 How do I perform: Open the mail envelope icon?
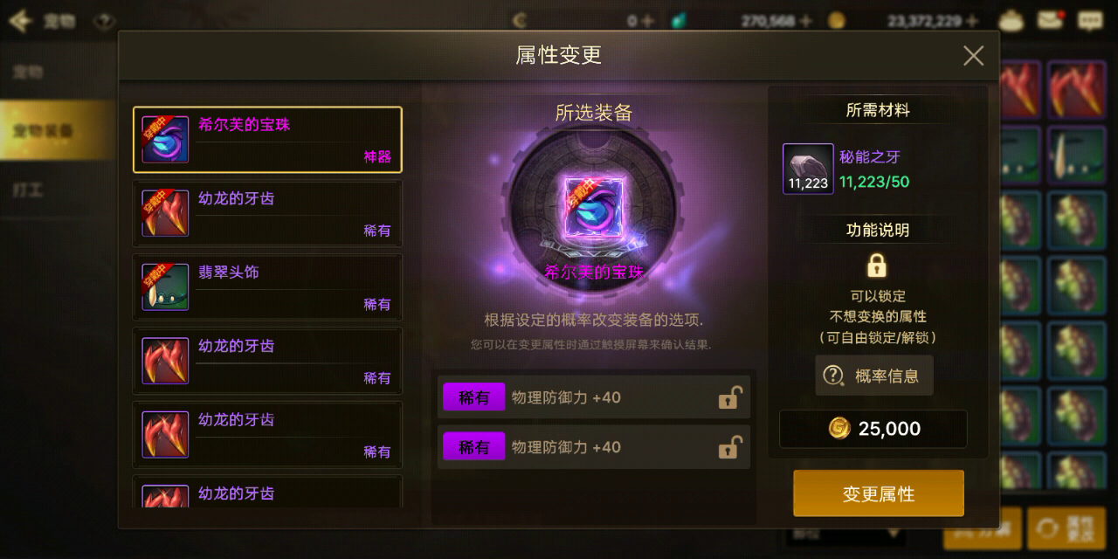[x=1050, y=20]
